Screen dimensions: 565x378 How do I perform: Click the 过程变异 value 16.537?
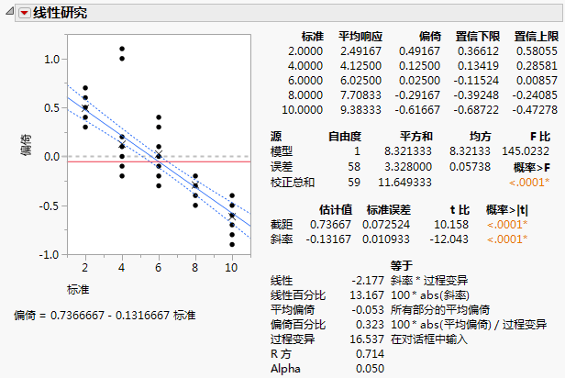[x=367, y=339]
